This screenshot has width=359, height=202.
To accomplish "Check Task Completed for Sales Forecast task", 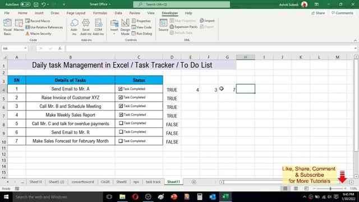I will pos(121,141).
